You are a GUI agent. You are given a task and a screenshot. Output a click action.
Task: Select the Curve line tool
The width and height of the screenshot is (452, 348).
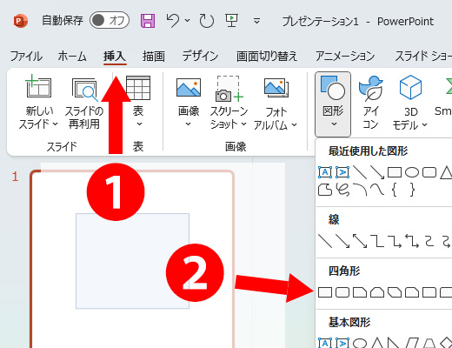point(377,190)
